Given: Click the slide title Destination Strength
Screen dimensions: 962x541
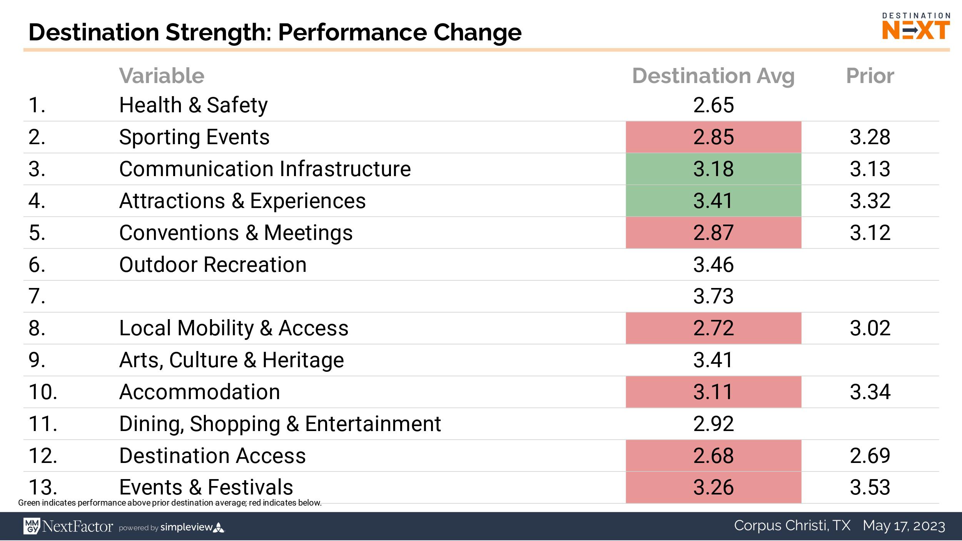Looking at the screenshot, I should coord(275,32).
